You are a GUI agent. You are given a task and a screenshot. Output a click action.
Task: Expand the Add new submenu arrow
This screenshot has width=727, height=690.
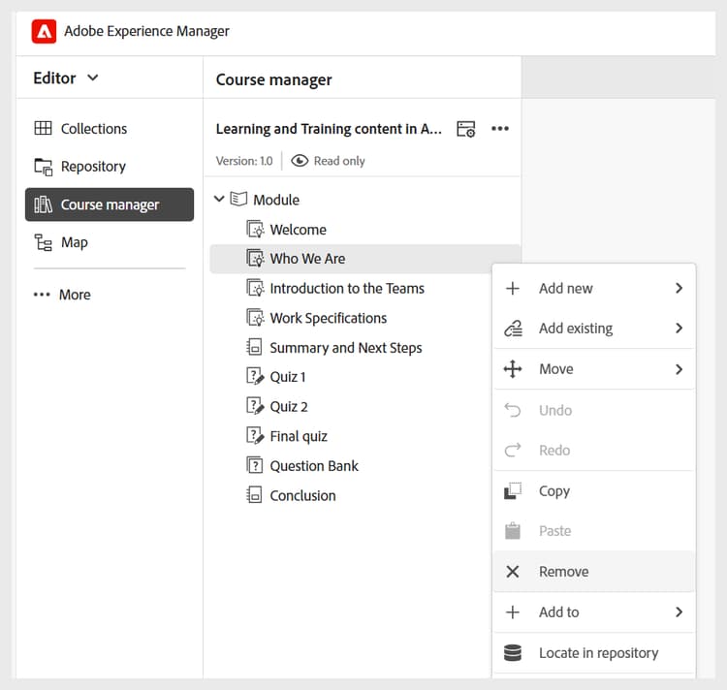(679, 288)
